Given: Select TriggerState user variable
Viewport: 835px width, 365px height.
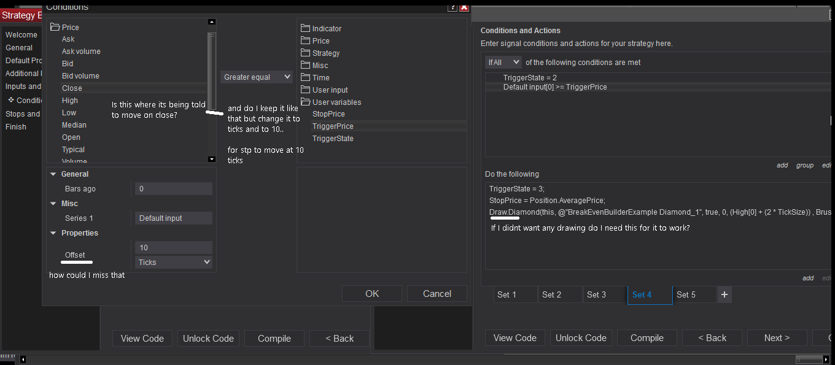Looking at the screenshot, I should 333,139.
